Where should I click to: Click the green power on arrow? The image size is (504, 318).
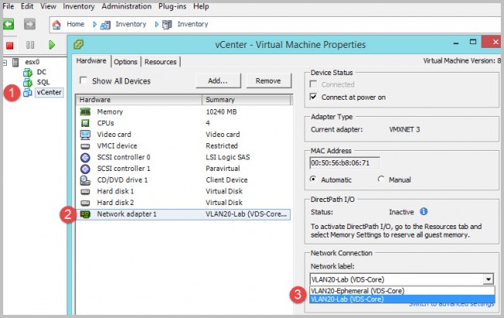pos(51,45)
